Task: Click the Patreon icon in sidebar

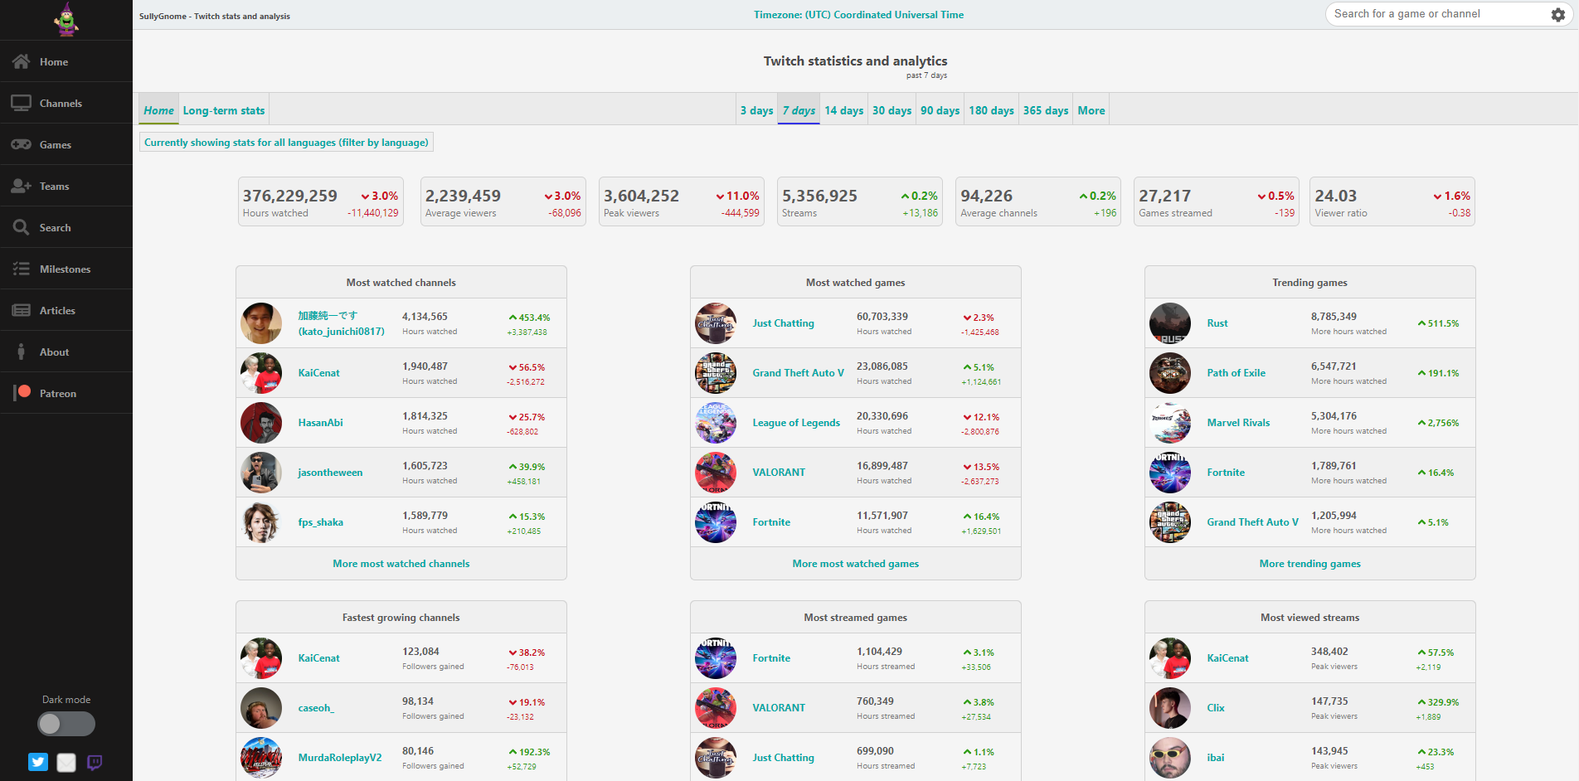Action: click(22, 393)
